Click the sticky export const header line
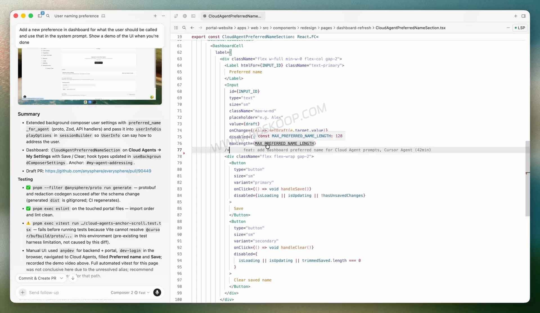 pos(255,37)
